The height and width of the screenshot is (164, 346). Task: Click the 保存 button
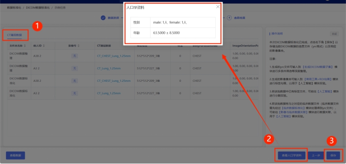pos(333,155)
